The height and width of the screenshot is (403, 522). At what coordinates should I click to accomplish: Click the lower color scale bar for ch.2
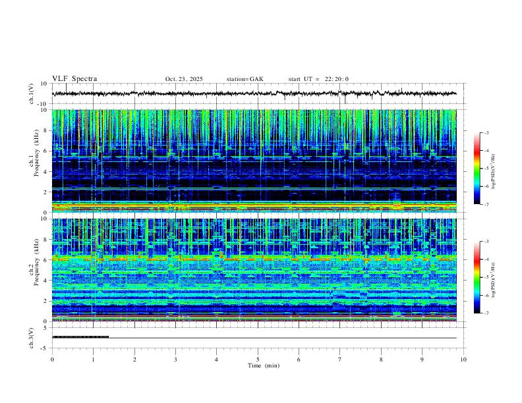477,277
